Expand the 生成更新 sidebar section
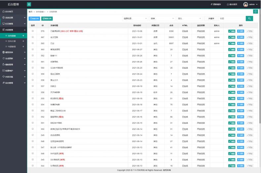Viewport: 261px width, 173px height. click(14, 58)
